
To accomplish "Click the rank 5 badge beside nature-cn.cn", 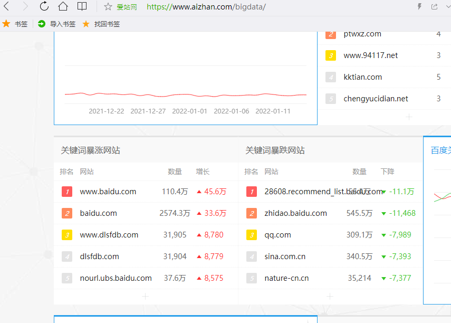I will tap(252, 278).
